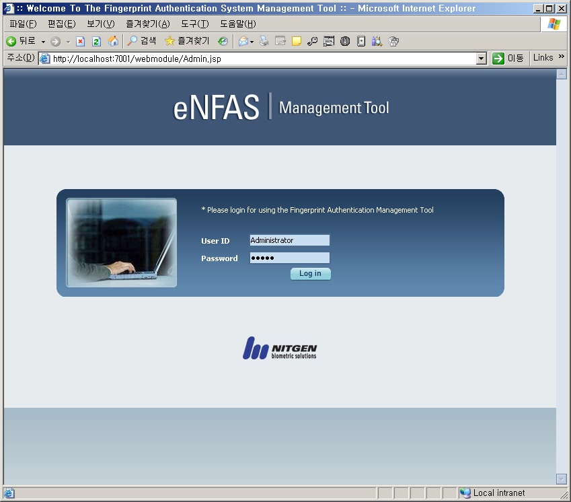Image resolution: width=571 pixels, height=502 pixels.
Task: Expand the address bar dropdown arrow
Action: click(482, 59)
